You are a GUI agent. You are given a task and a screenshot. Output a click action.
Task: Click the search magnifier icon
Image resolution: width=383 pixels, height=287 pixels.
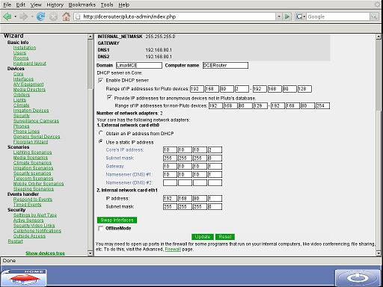[374, 16]
